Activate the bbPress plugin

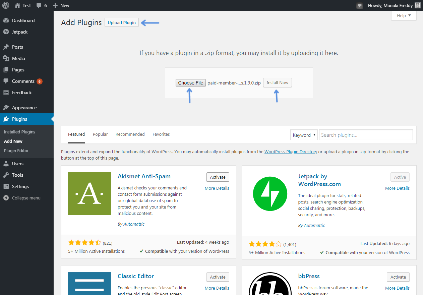tap(398, 277)
